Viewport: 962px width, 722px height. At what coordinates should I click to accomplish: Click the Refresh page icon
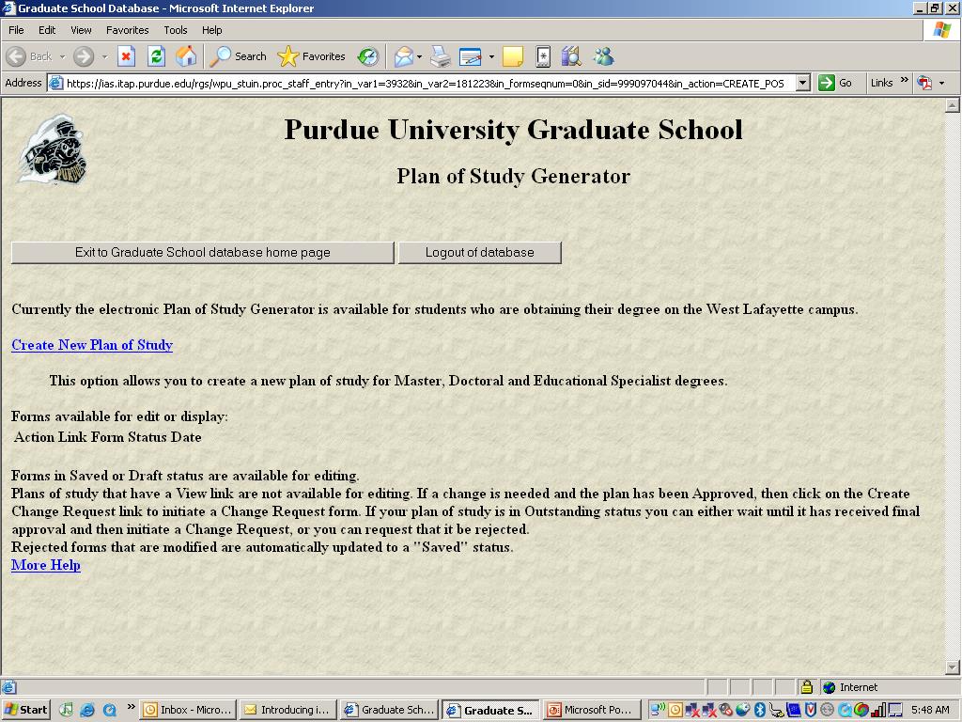pos(156,56)
